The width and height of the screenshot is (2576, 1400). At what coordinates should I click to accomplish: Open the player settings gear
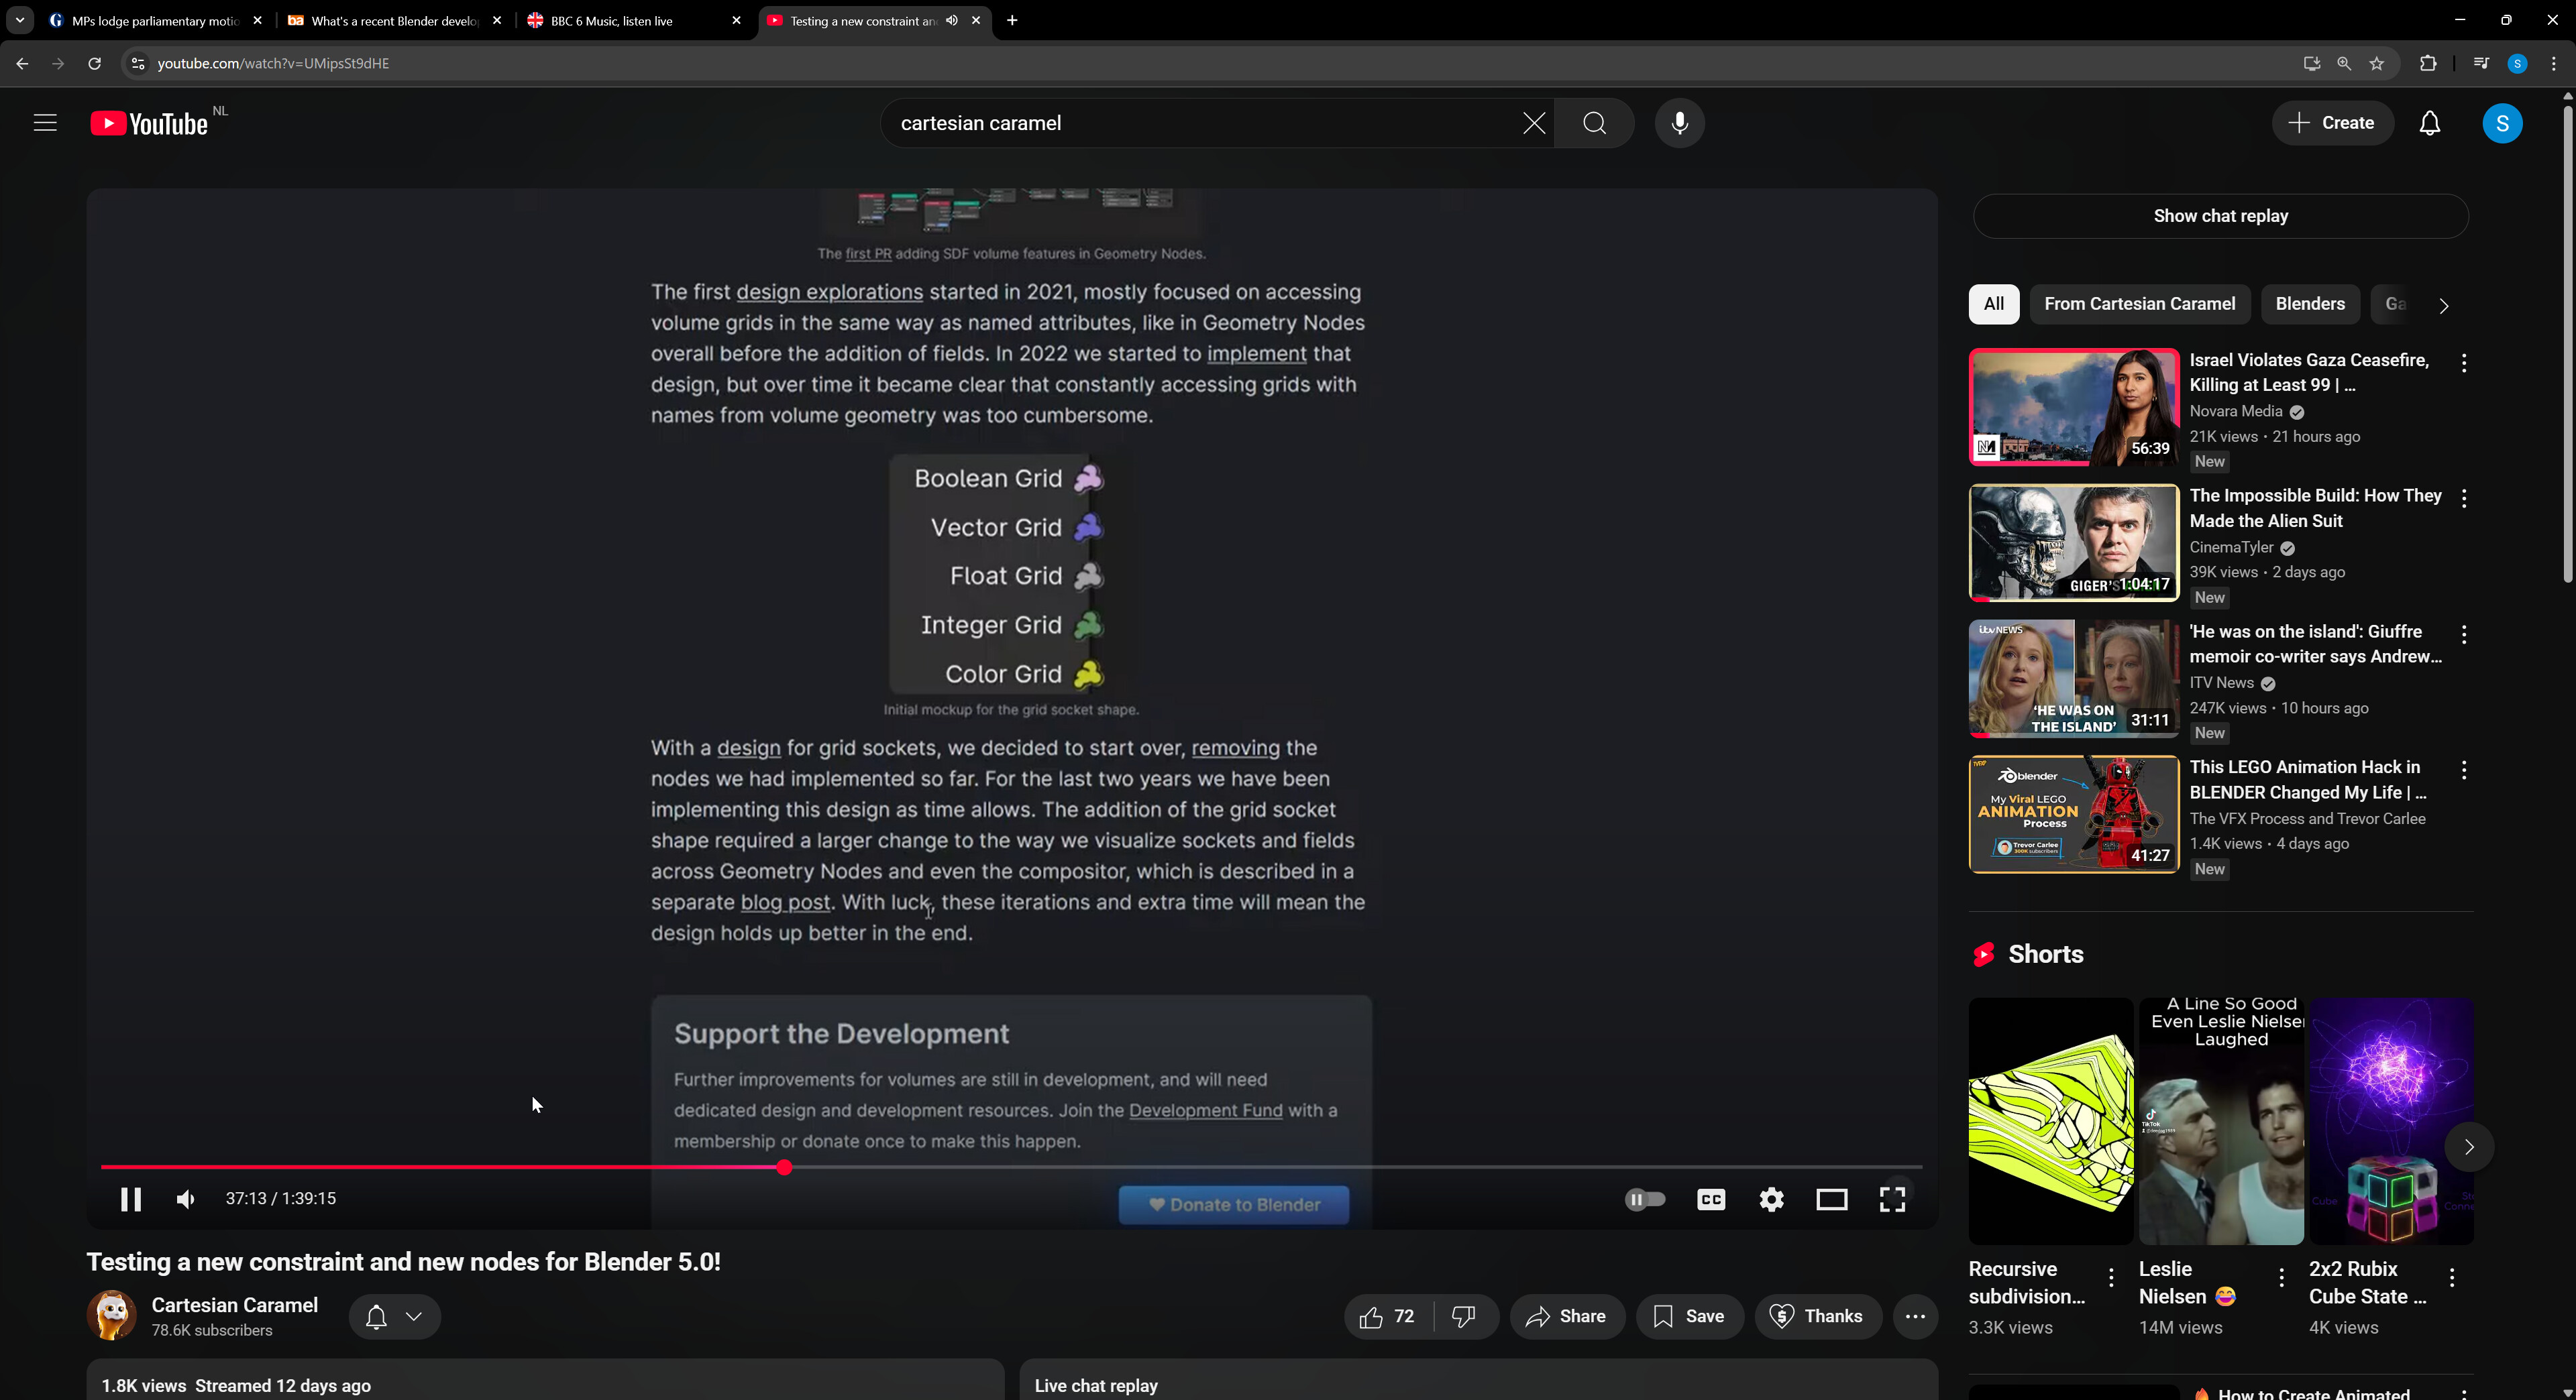pyautogui.click(x=1771, y=1199)
